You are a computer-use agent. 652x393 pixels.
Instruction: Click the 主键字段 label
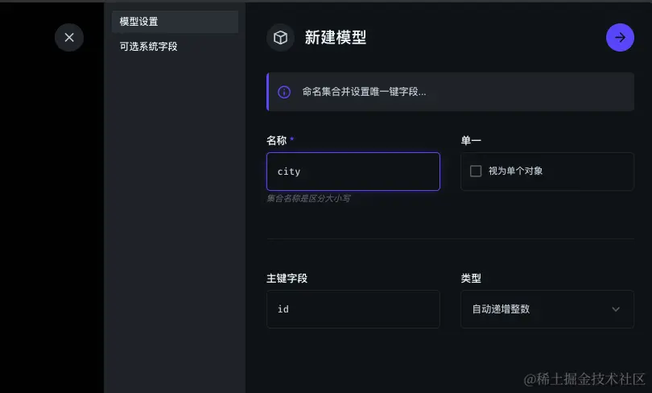pos(287,278)
